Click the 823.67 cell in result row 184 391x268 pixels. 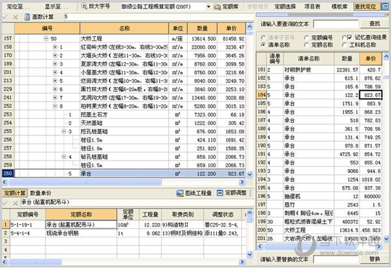point(371,95)
